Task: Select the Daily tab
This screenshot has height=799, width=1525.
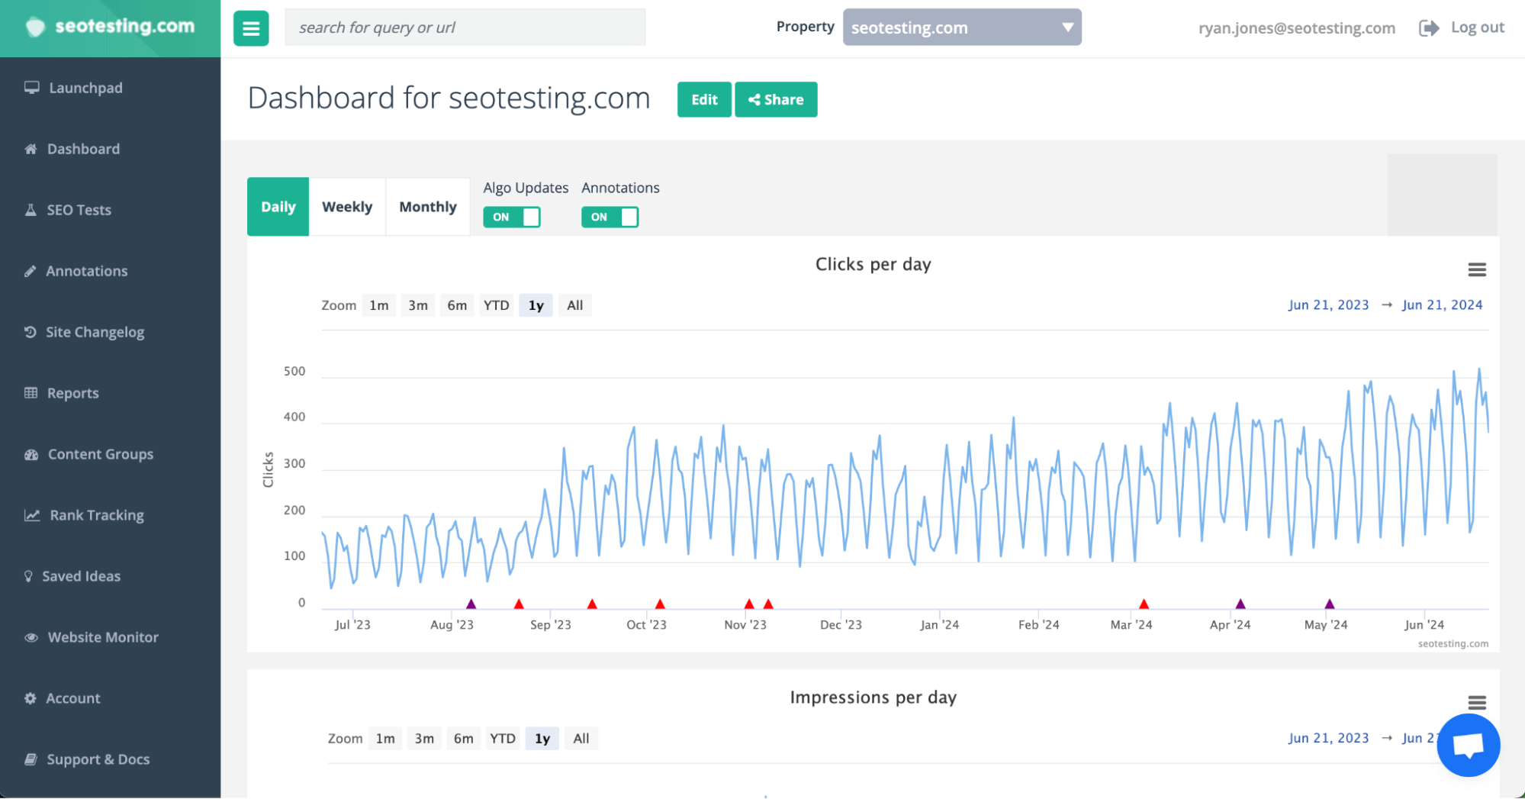Action: point(278,207)
